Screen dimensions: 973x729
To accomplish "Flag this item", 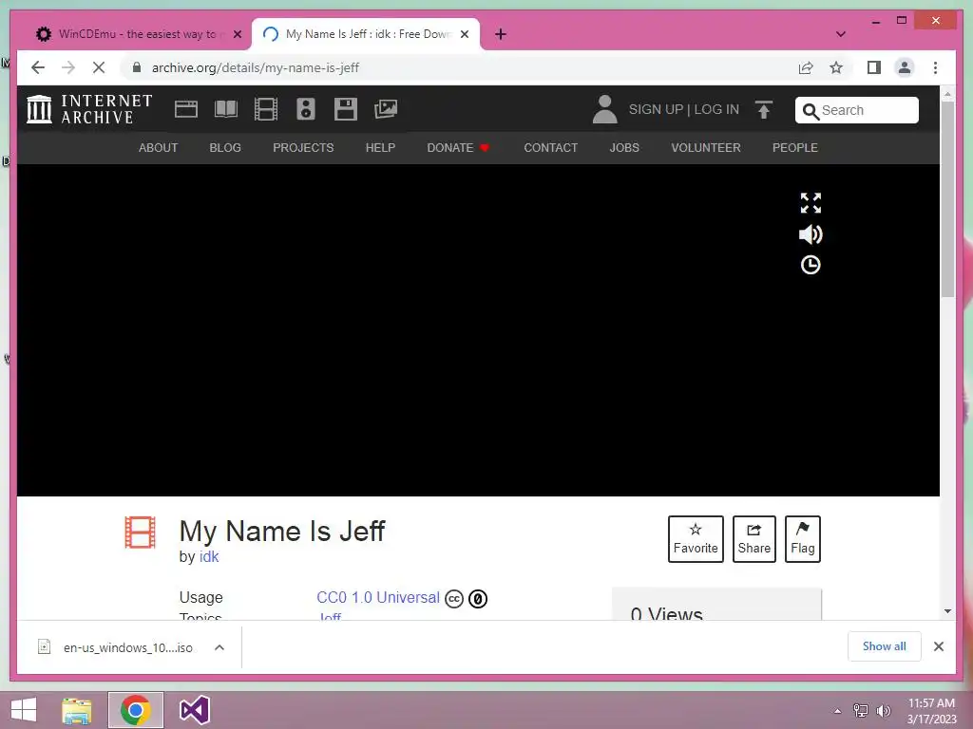I will 802,539.
